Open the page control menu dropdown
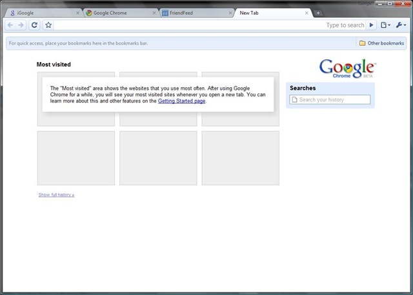This screenshot has width=413, height=295. click(385, 25)
